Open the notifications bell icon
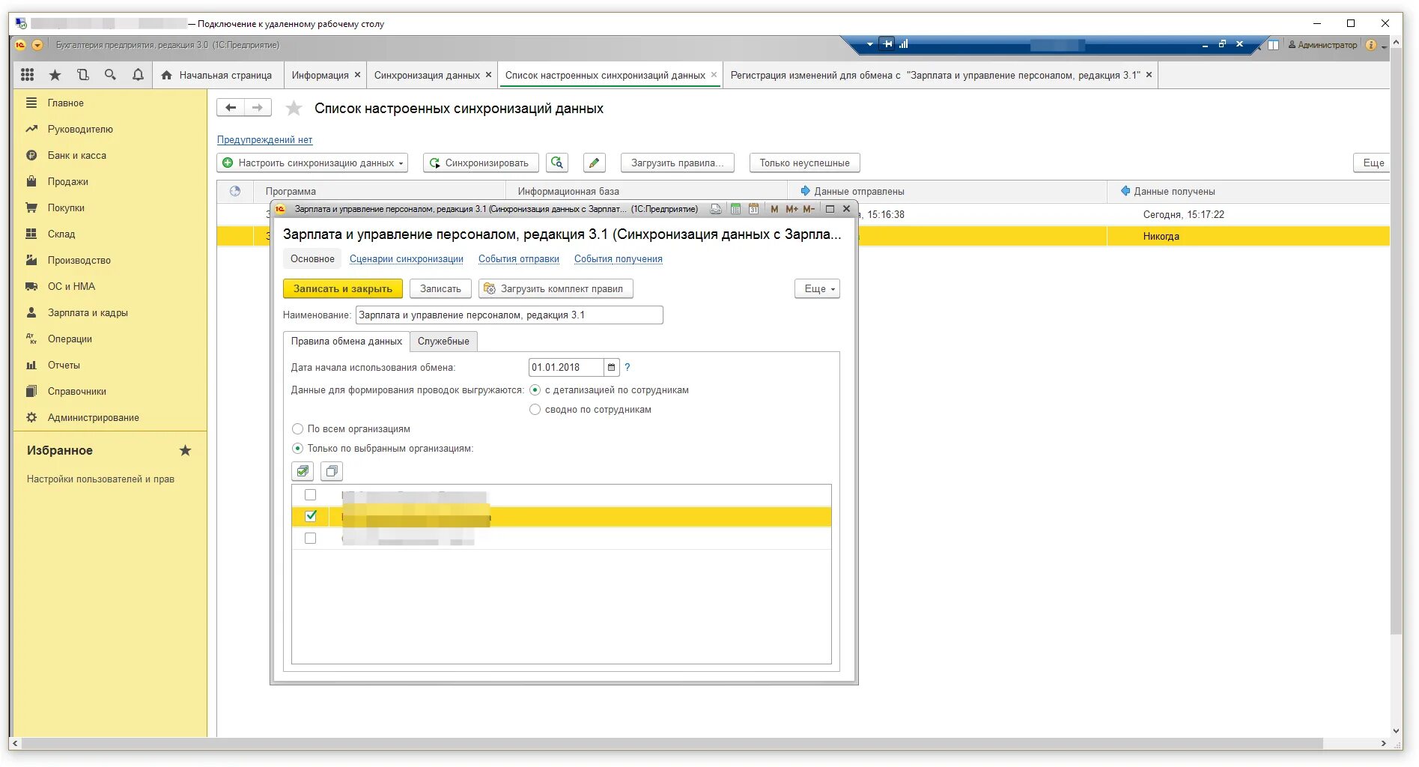Image resolution: width=1419 pixels, height=767 pixels. point(138,75)
